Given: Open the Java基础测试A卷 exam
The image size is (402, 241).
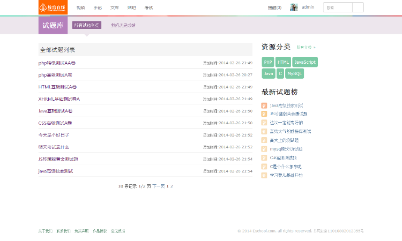Looking at the screenshot, I should point(55,111).
